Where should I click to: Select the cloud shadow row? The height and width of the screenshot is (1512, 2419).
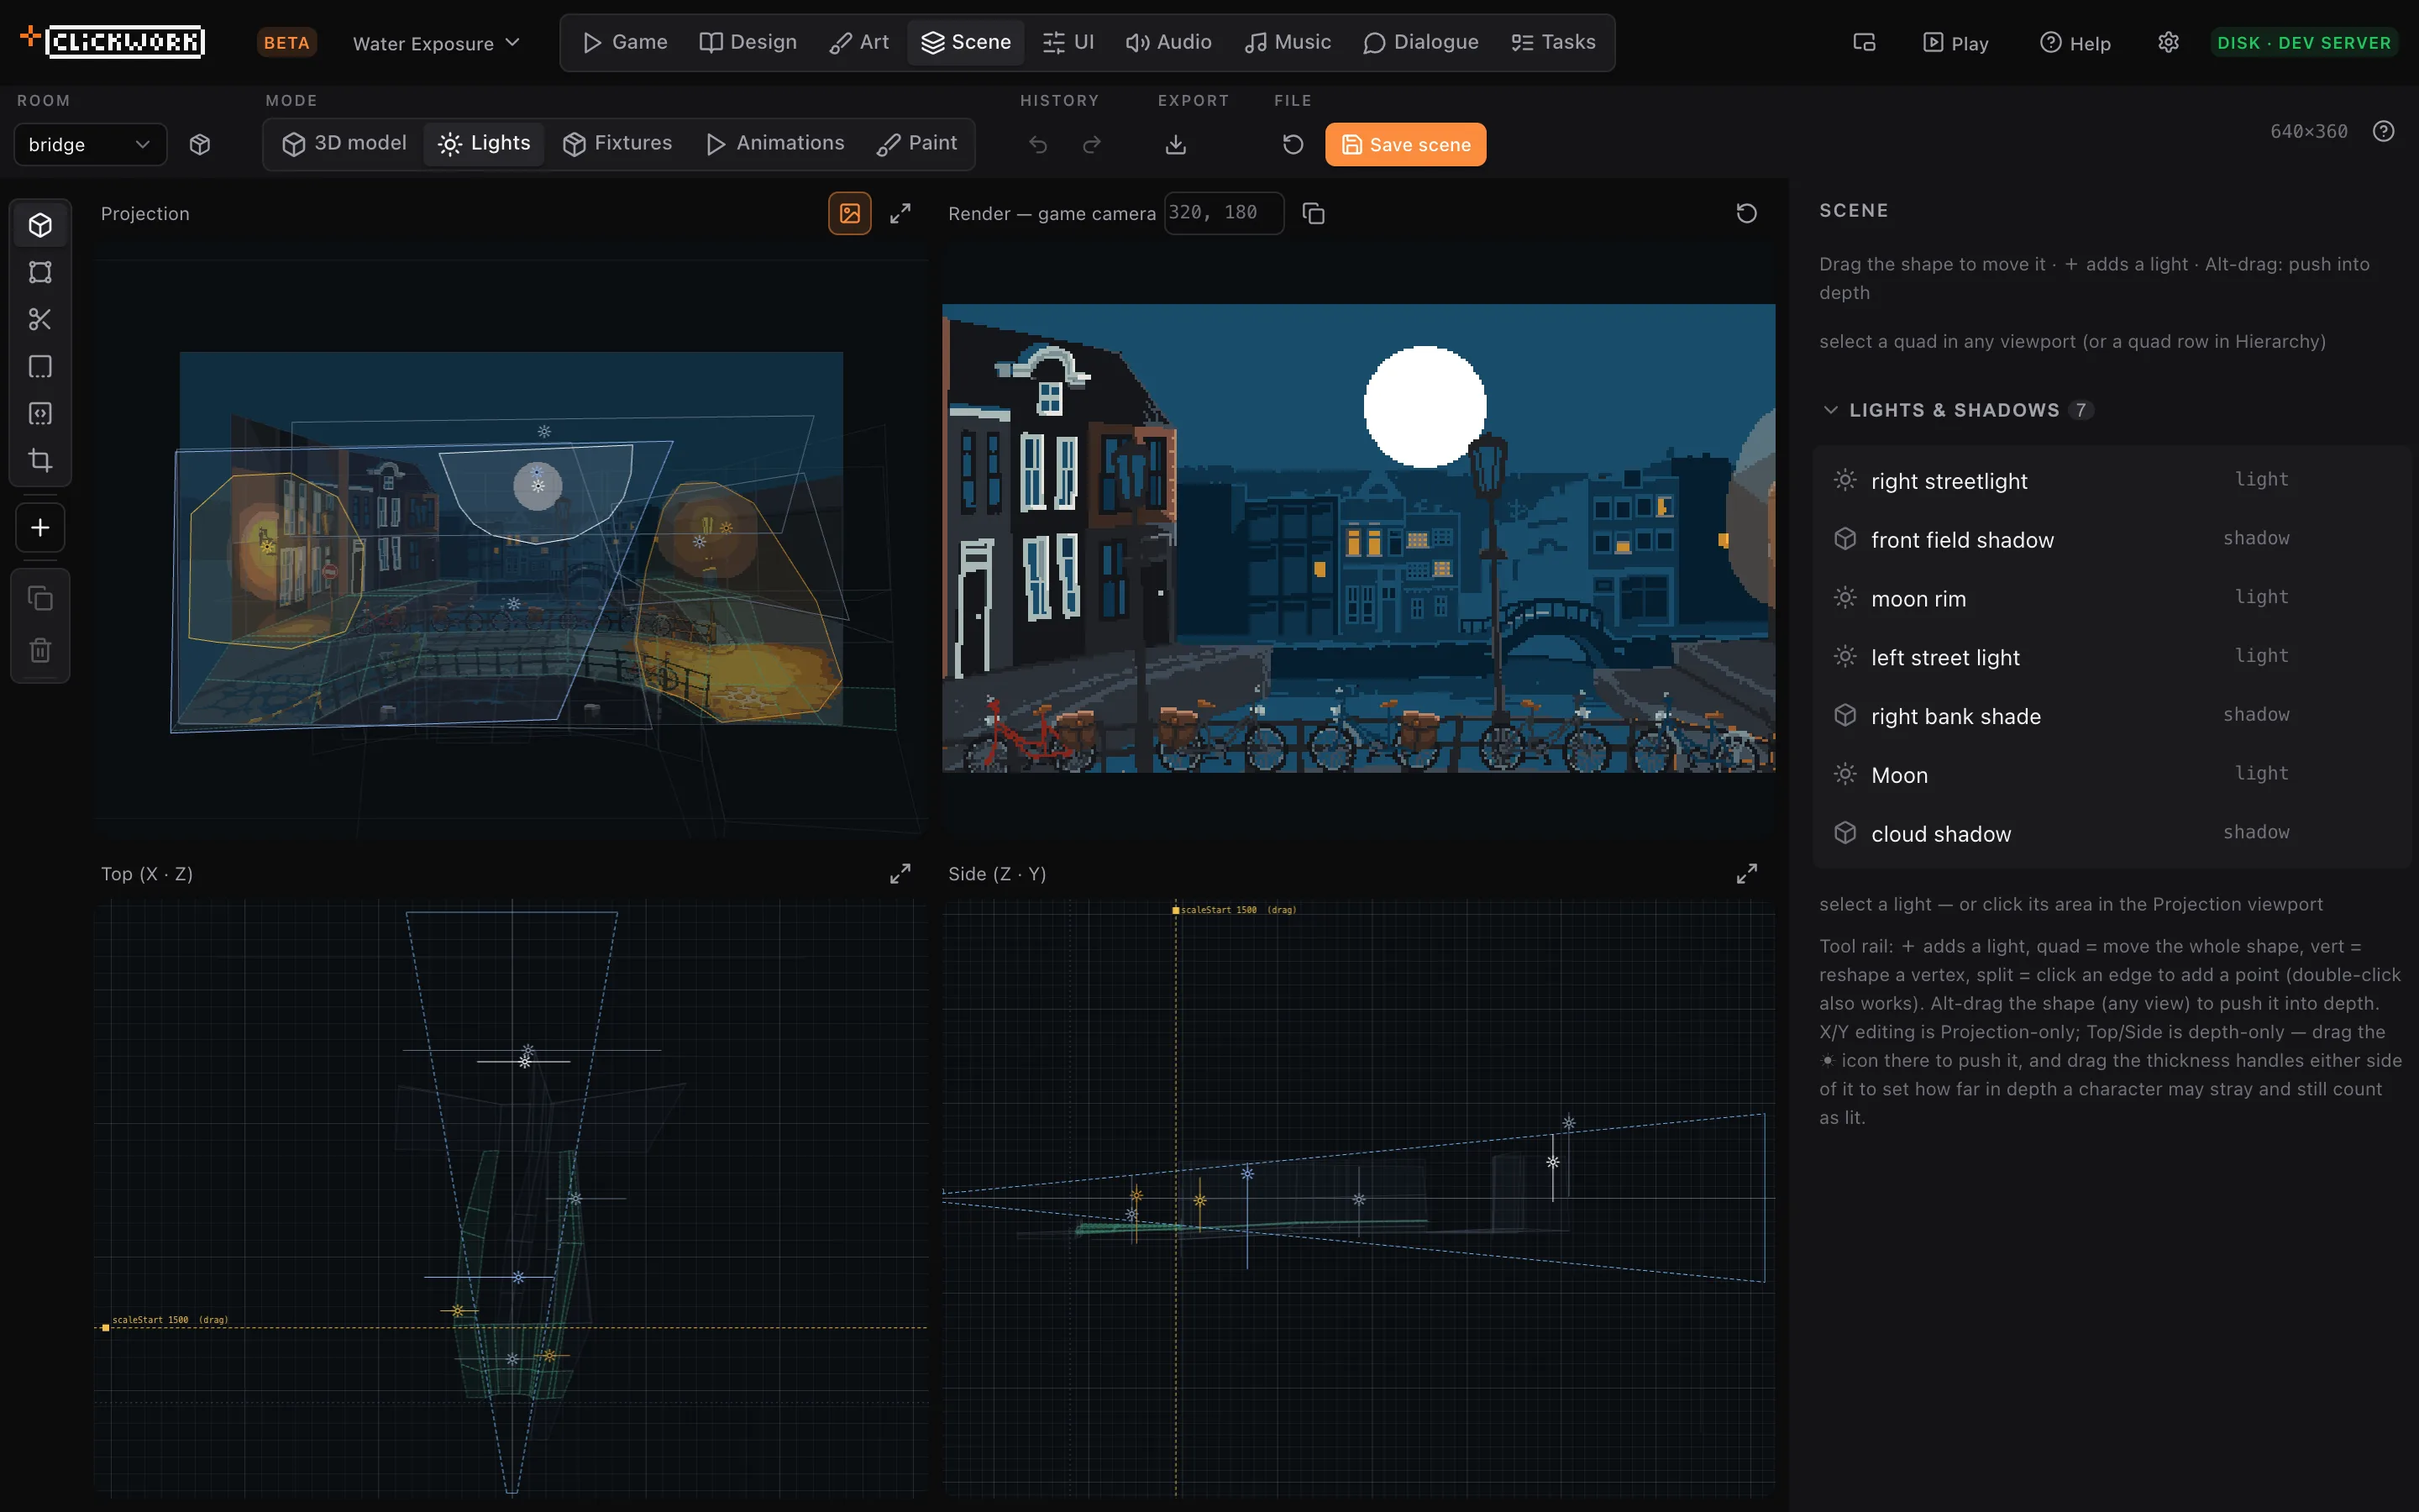(x=2110, y=833)
